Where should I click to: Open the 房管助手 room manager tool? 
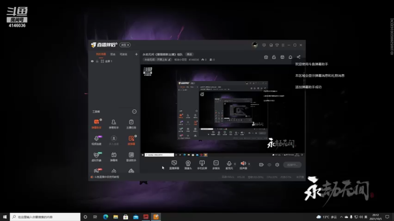114,124
